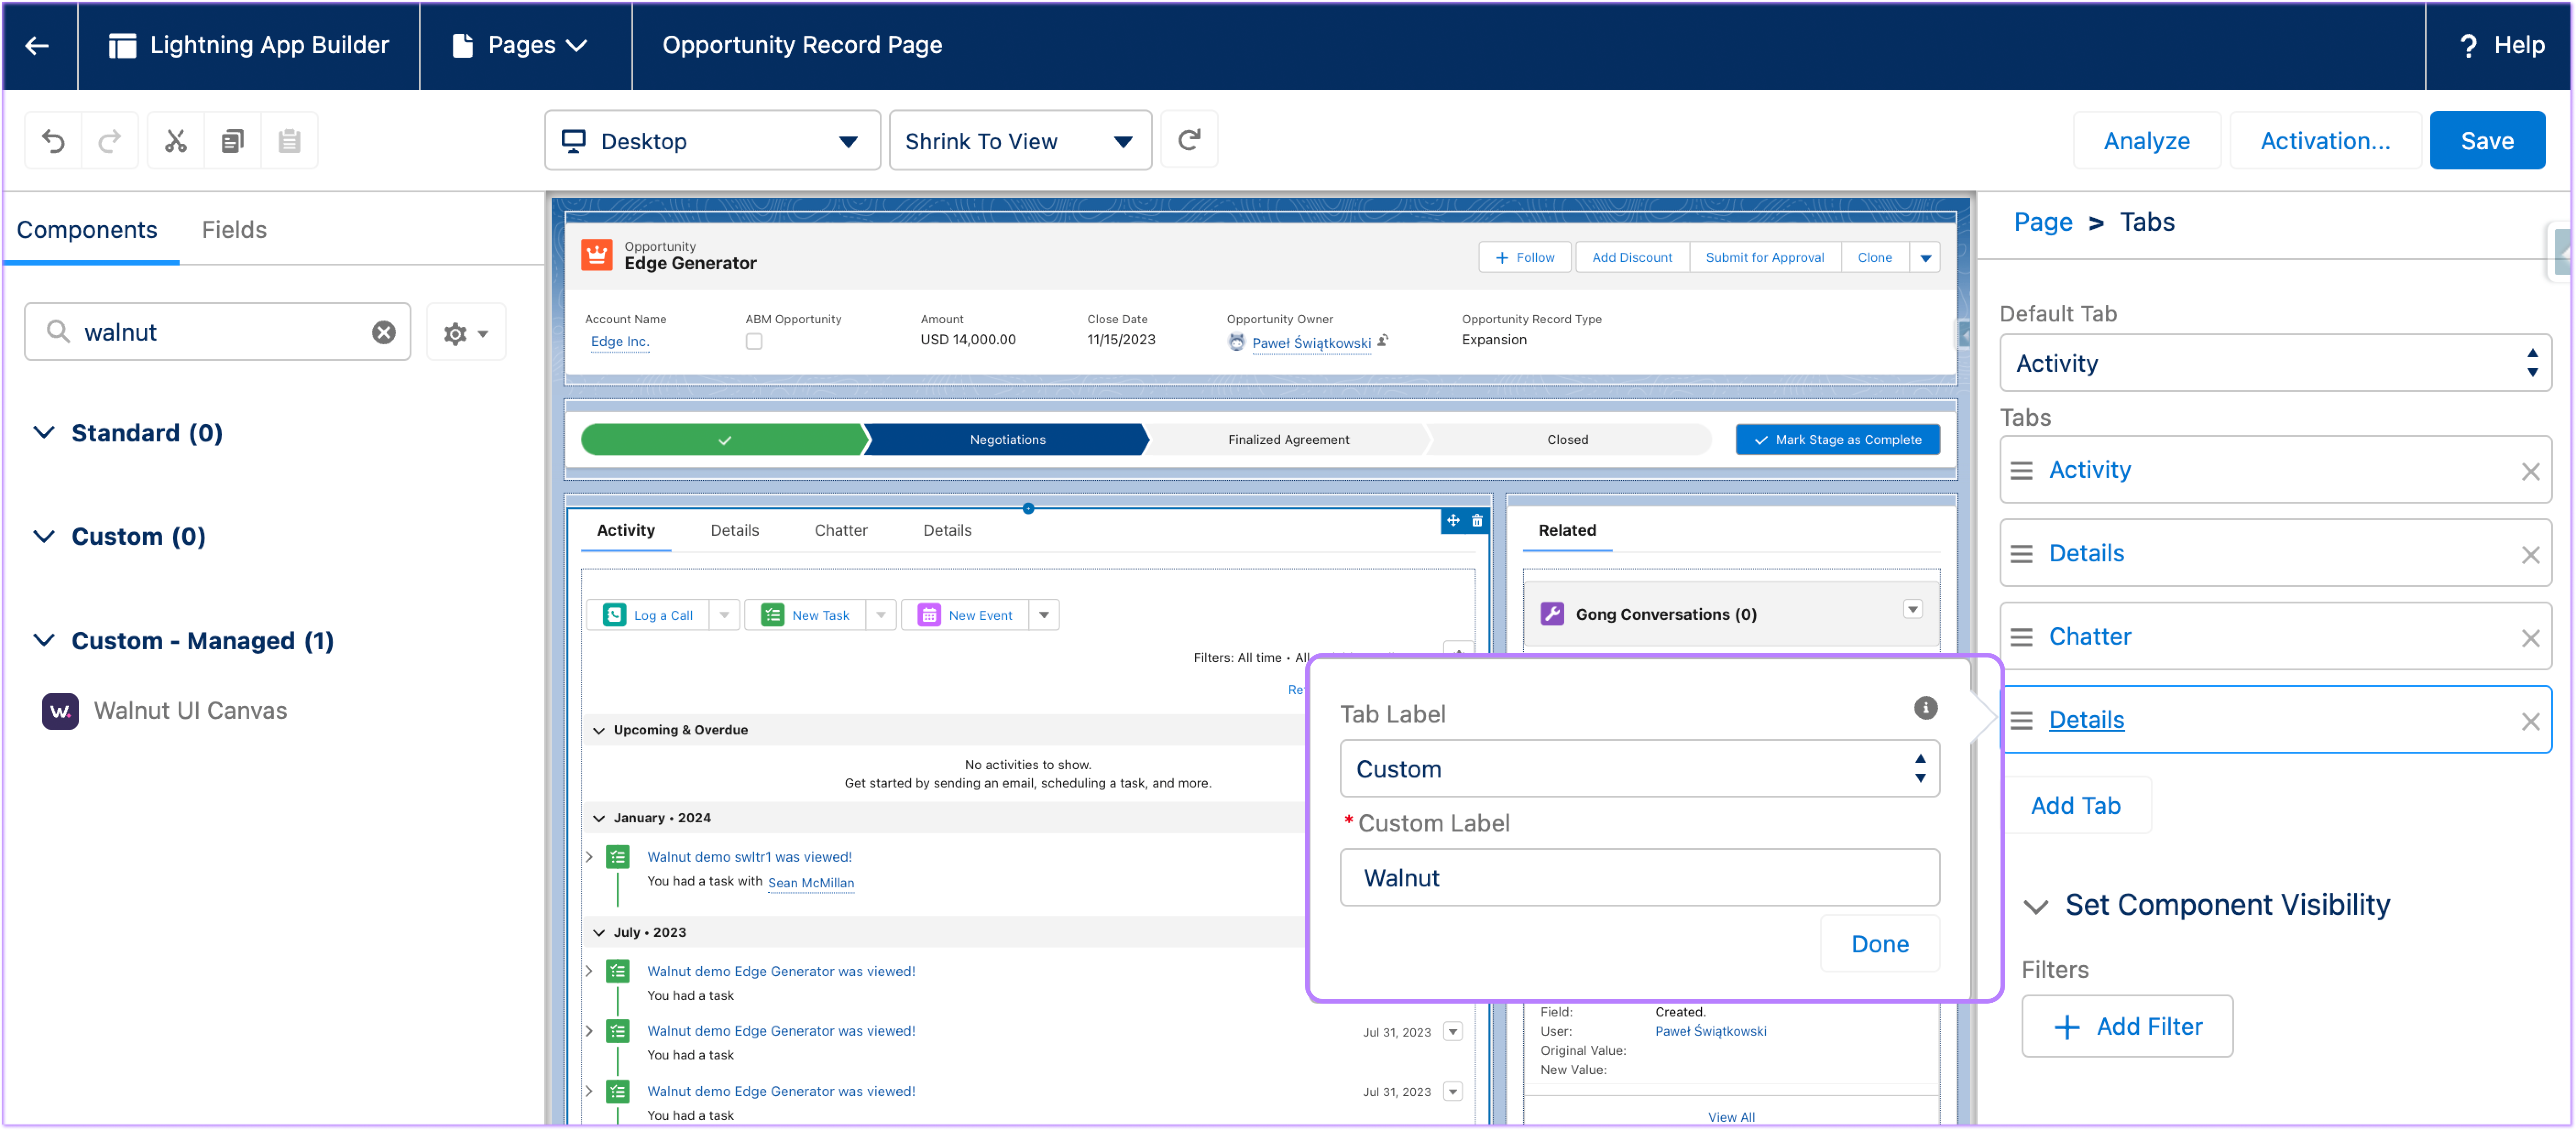Open component list gear settings
Screen dimensions: 2576x1130
point(466,333)
